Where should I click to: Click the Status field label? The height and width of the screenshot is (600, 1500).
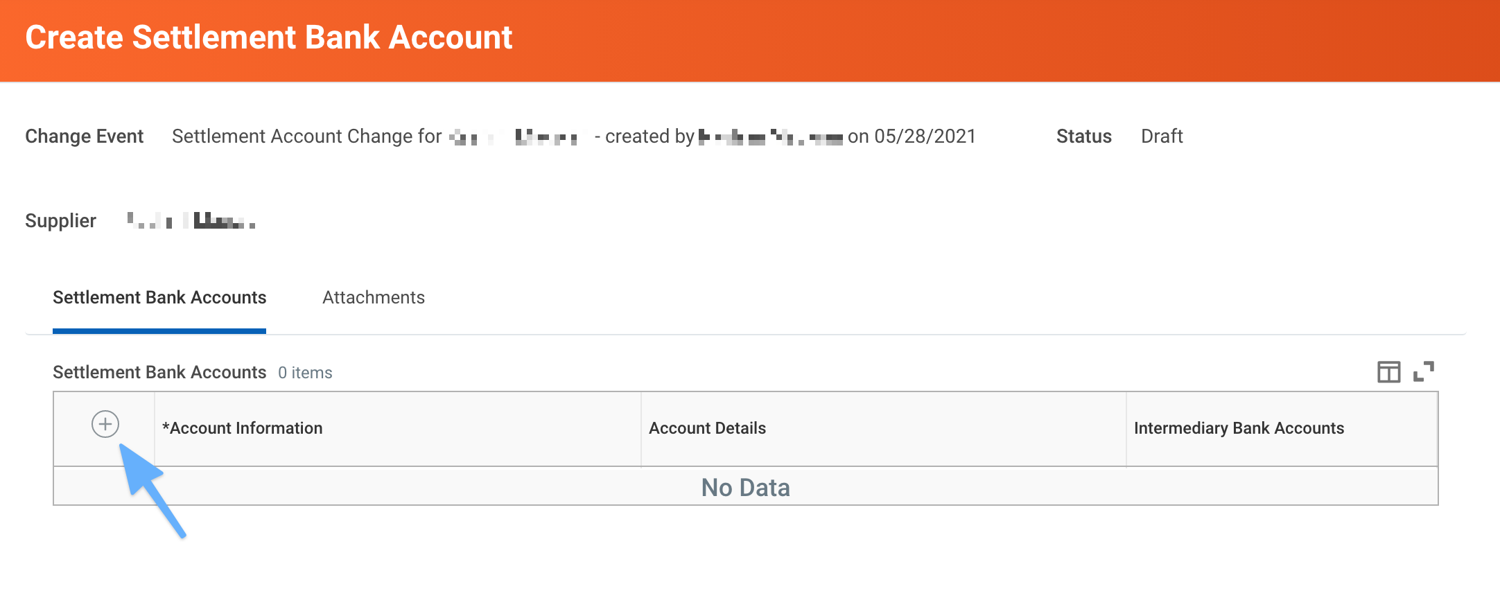pos(1083,136)
